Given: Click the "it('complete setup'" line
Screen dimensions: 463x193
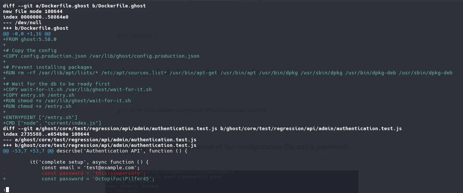Looking at the screenshot, I should click(89, 162).
